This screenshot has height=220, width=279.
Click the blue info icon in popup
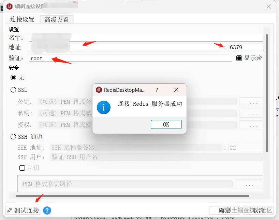click(104, 107)
